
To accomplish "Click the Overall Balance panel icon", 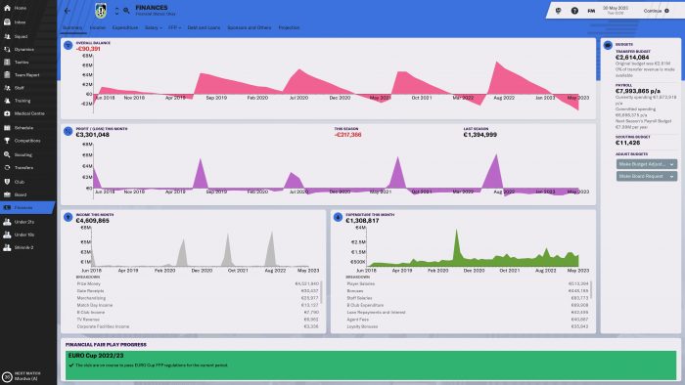I will click(x=68, y=45).
